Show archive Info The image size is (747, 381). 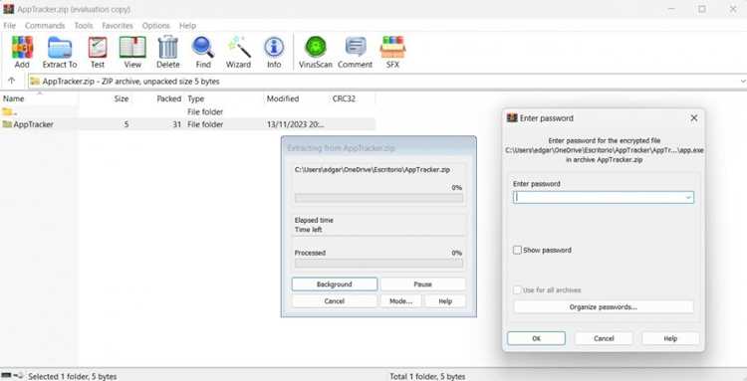pyautogui.click(x=274, y=53)
